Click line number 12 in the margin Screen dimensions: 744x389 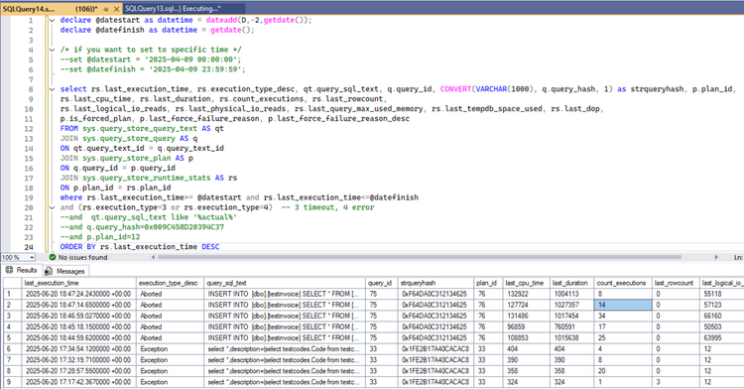point(29,129)
